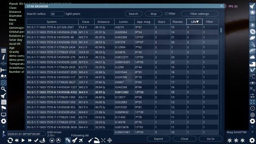Click the bottom-right corner gear icon
Image resolution: width=256 pixels, height=144 pixels.
click(252, 140)
